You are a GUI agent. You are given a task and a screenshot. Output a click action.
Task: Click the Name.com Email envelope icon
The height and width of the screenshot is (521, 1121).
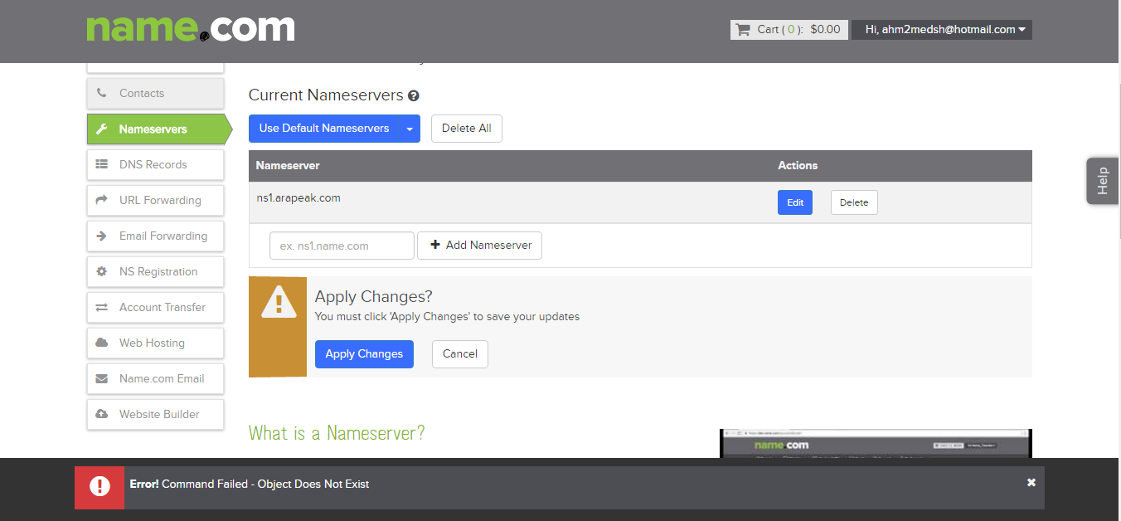tap(102, 378)
